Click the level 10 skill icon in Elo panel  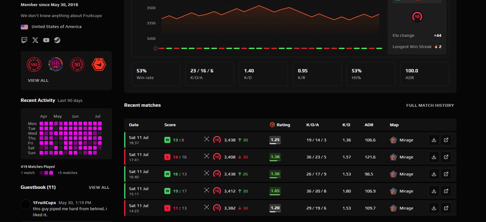click(417, 17)
